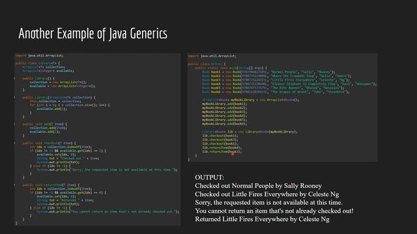Click 'ArrayList<Book> myBookLibrary = new ArrayList<Book>();' line
The height and width of the screenshot is (234, 417).
tap(251, 100)
